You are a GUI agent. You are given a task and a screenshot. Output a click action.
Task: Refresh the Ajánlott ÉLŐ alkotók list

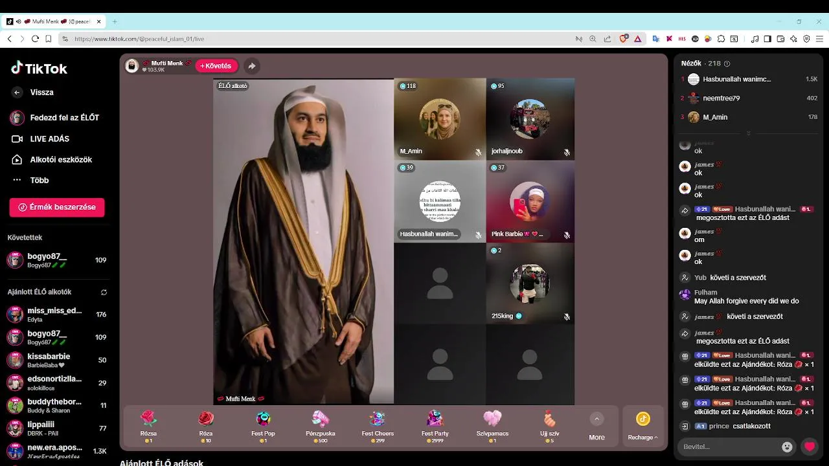pyautogui.click(x=104, y=292)
